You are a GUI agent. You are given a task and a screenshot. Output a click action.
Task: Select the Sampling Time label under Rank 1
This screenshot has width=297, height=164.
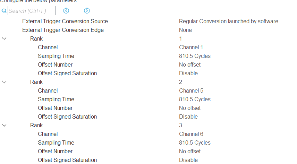56,56
